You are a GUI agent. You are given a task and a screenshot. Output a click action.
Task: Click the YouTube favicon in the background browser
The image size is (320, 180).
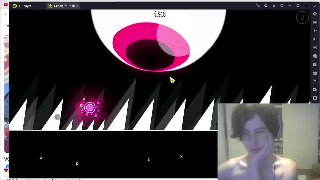pos(6,4)
